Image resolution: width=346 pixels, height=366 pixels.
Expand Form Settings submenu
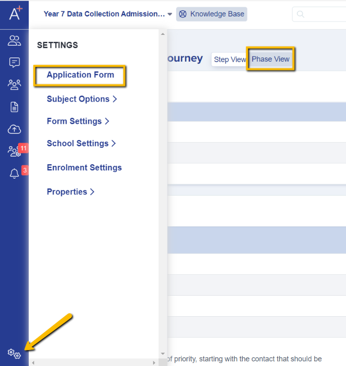point(78,121)
